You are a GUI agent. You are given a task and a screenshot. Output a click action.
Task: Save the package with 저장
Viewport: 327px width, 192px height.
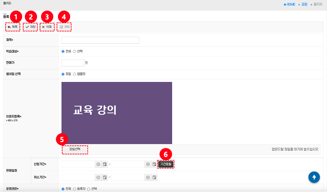coord(30,27)
